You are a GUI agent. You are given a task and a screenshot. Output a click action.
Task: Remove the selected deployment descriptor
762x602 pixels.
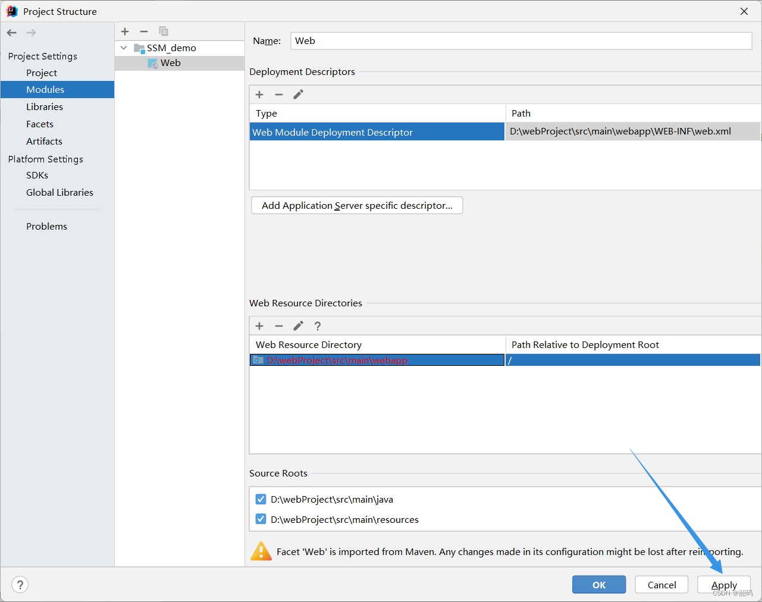[279, 95]
